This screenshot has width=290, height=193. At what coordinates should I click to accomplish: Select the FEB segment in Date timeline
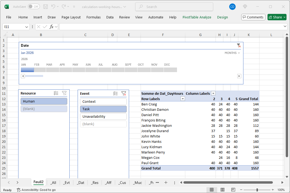(40, 70)
